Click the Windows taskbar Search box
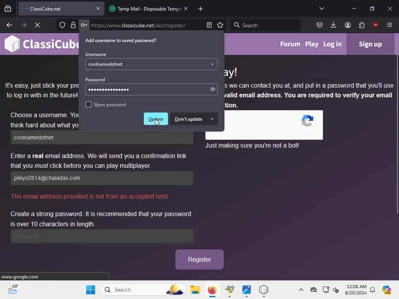The image size is (399, 299). (143, 290)
